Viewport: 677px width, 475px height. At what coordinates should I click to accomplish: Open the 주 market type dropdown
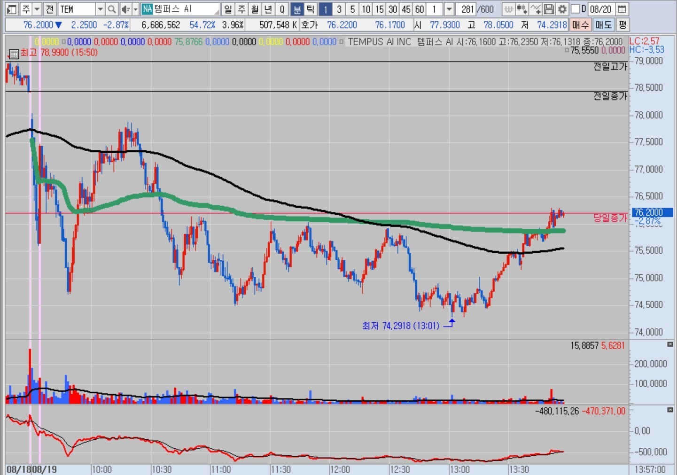37,9
